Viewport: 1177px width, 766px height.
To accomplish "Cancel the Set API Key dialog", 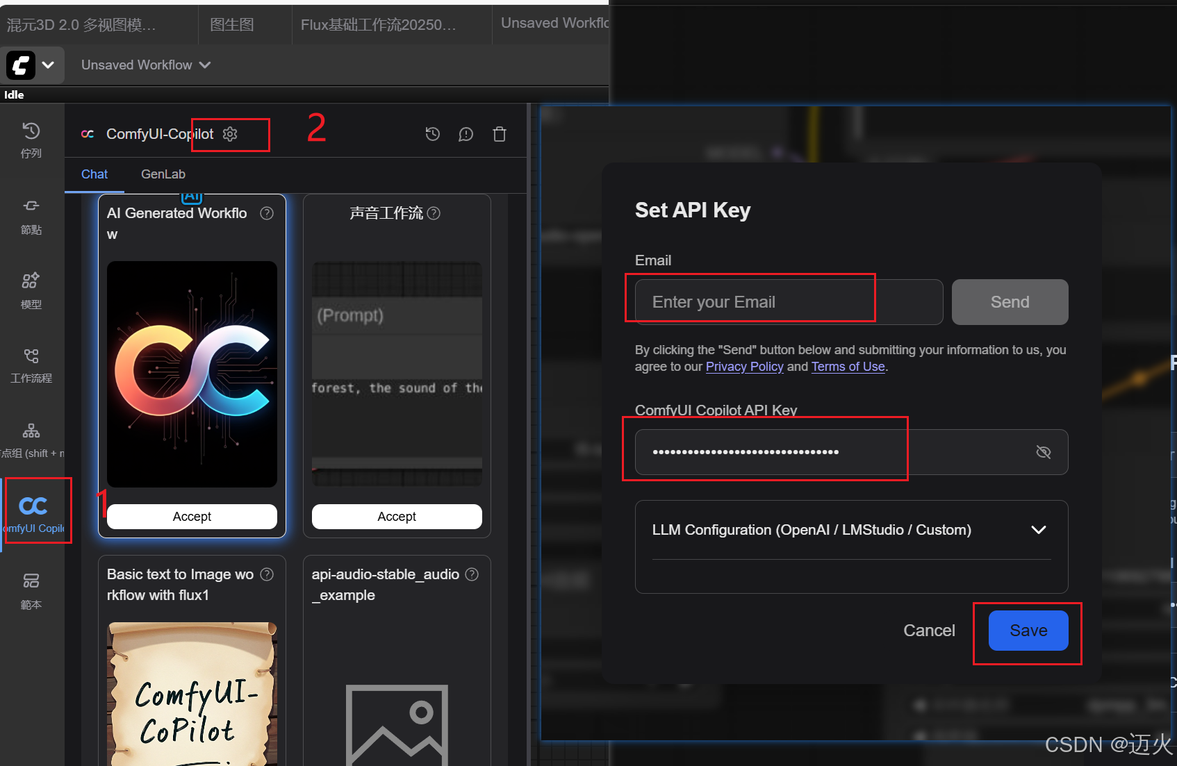I will [x=929, y=631].
